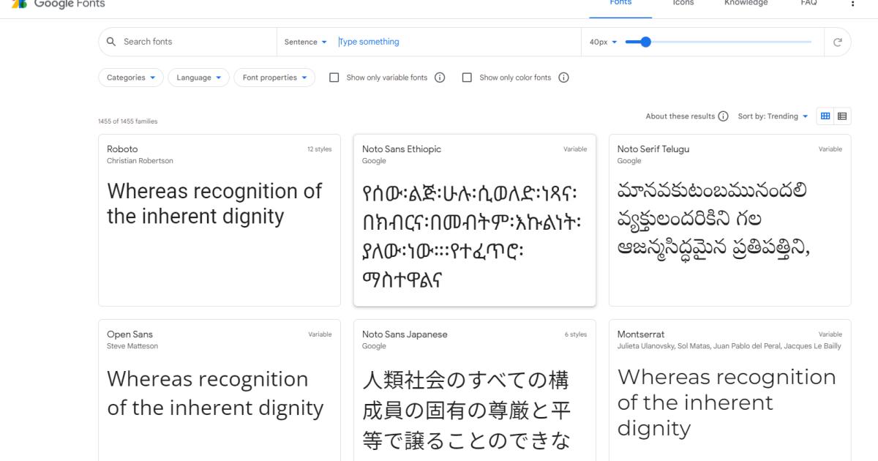Open the Sentence preview type dropdown
878x461 pixels.
pyautogui.click(x=306, y=42)
